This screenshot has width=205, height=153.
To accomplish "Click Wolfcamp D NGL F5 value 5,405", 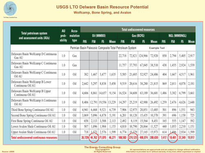I will tap(182, 56).
